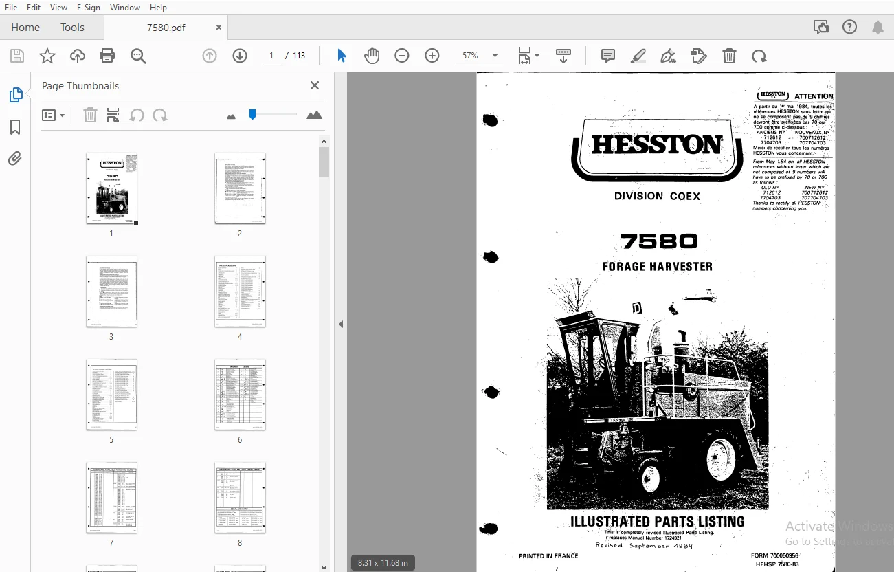Select page 3 thumbnail
This screenshot has width=894, height=572.
click(x=111, y=291)
